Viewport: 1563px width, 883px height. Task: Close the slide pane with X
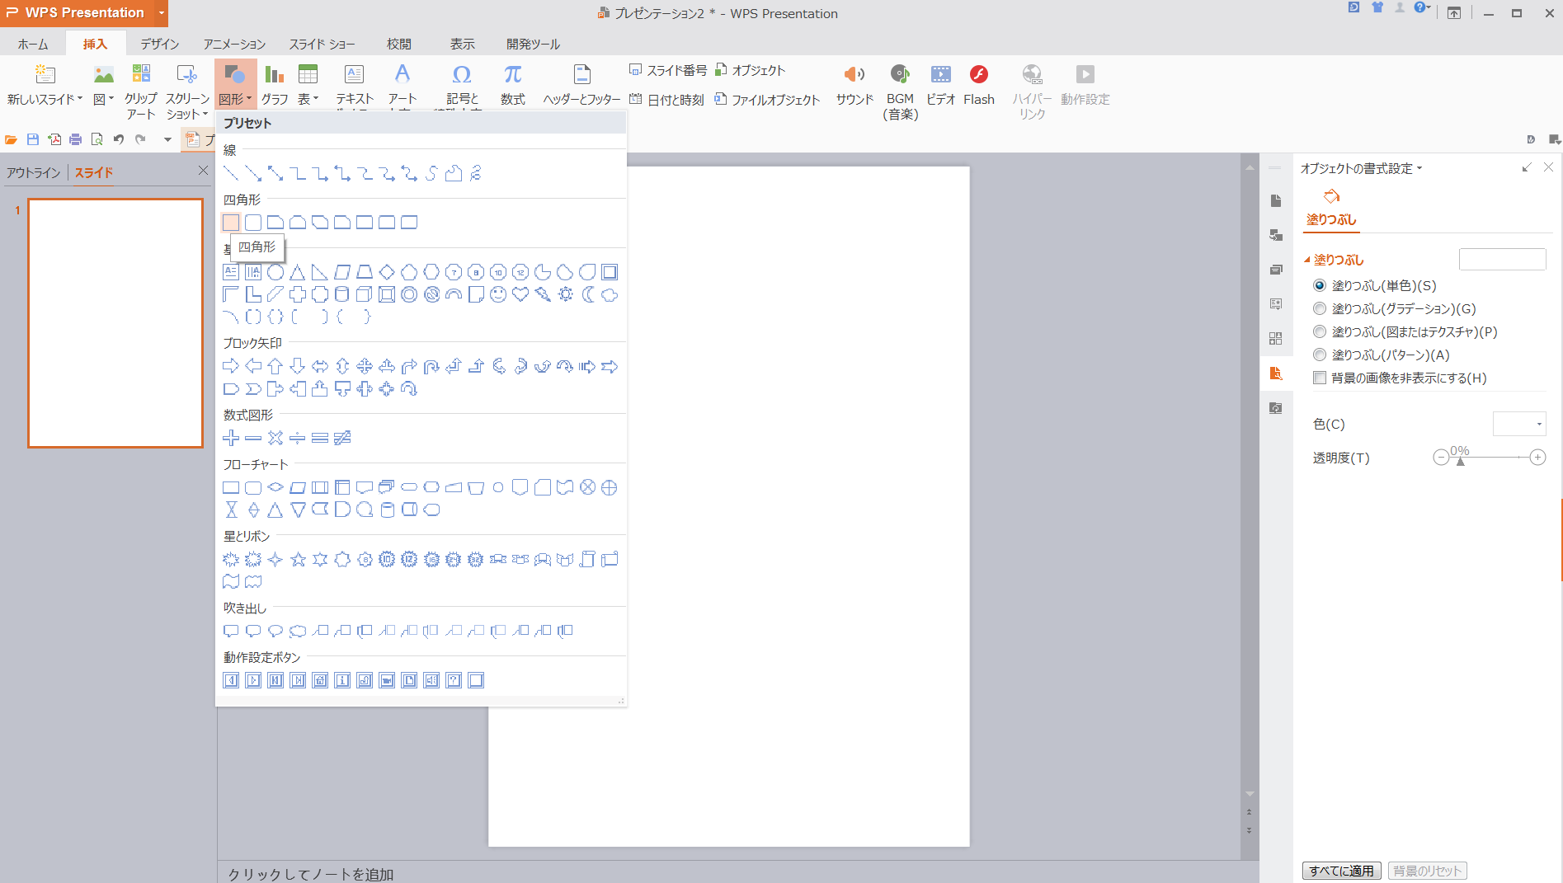click(203, 171)
